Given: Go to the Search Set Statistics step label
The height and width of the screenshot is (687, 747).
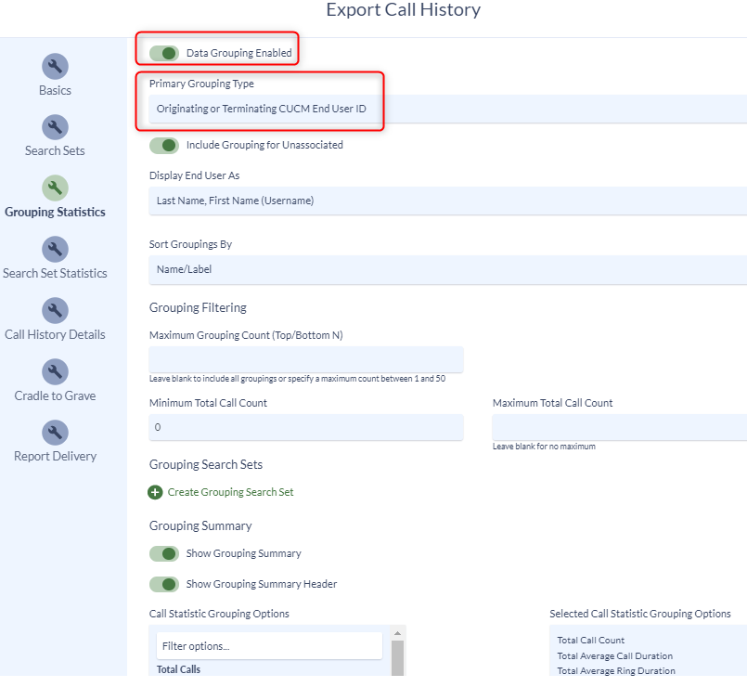Looking at the screenshot, I should coord(55,273).
